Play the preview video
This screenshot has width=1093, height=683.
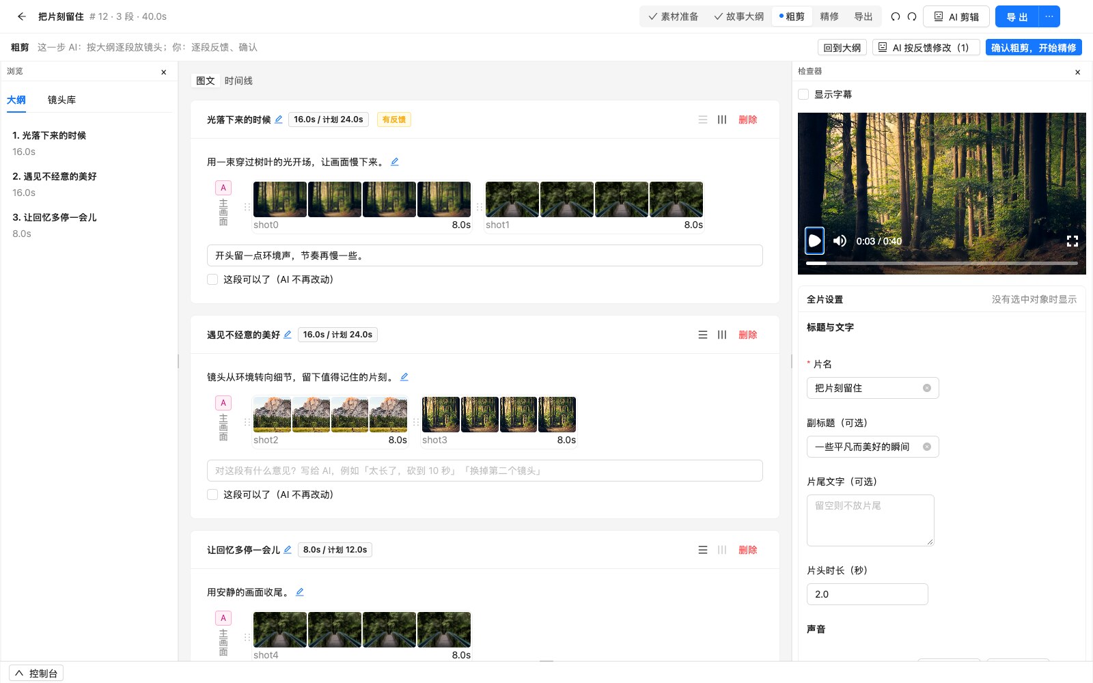point(814,241)
